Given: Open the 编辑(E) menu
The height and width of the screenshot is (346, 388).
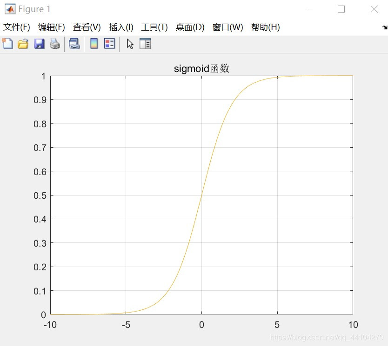Looking at the screenshot, I should coord(51,27).
